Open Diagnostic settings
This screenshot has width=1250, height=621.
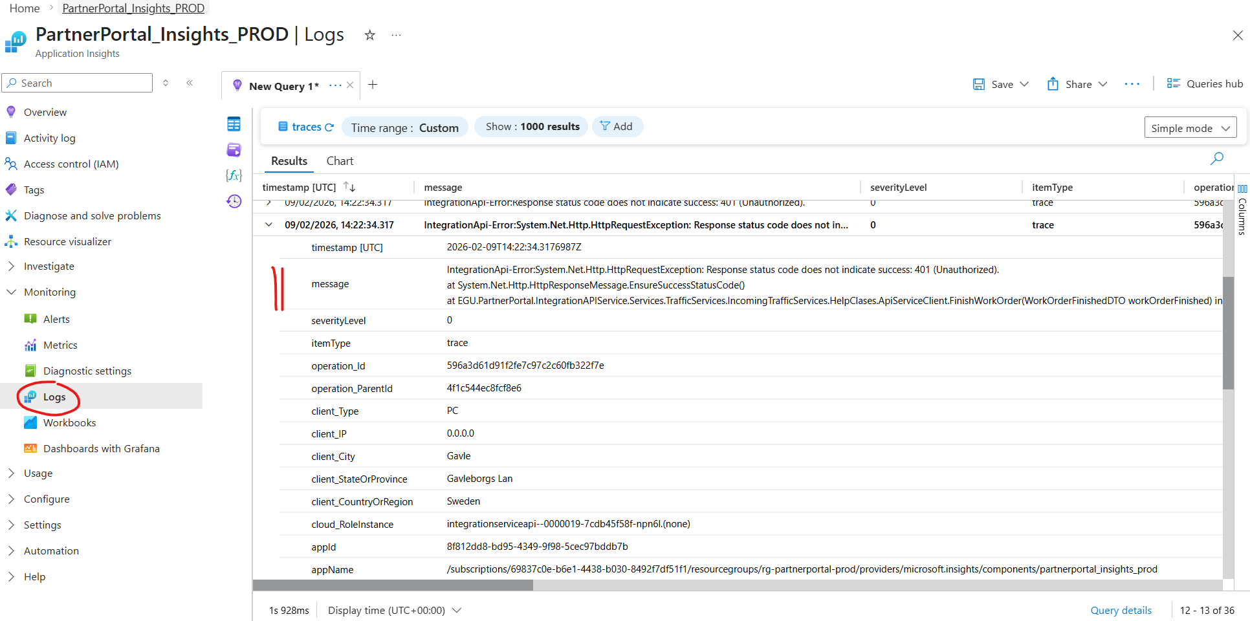click(x=87, y=371)
